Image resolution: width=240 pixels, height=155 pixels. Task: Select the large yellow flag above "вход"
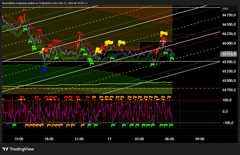pos(164,34)
